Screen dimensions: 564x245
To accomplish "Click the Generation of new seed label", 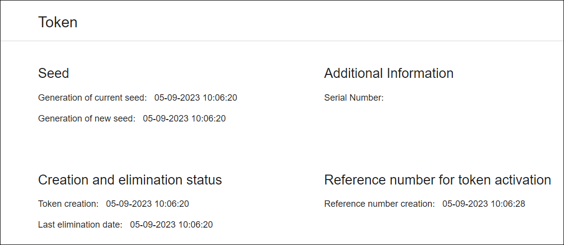I will pos(86,119).
